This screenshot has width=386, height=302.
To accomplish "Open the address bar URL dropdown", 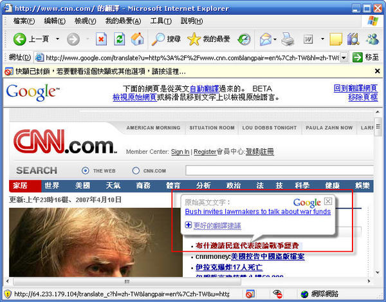I will click(x=344, y=58).
